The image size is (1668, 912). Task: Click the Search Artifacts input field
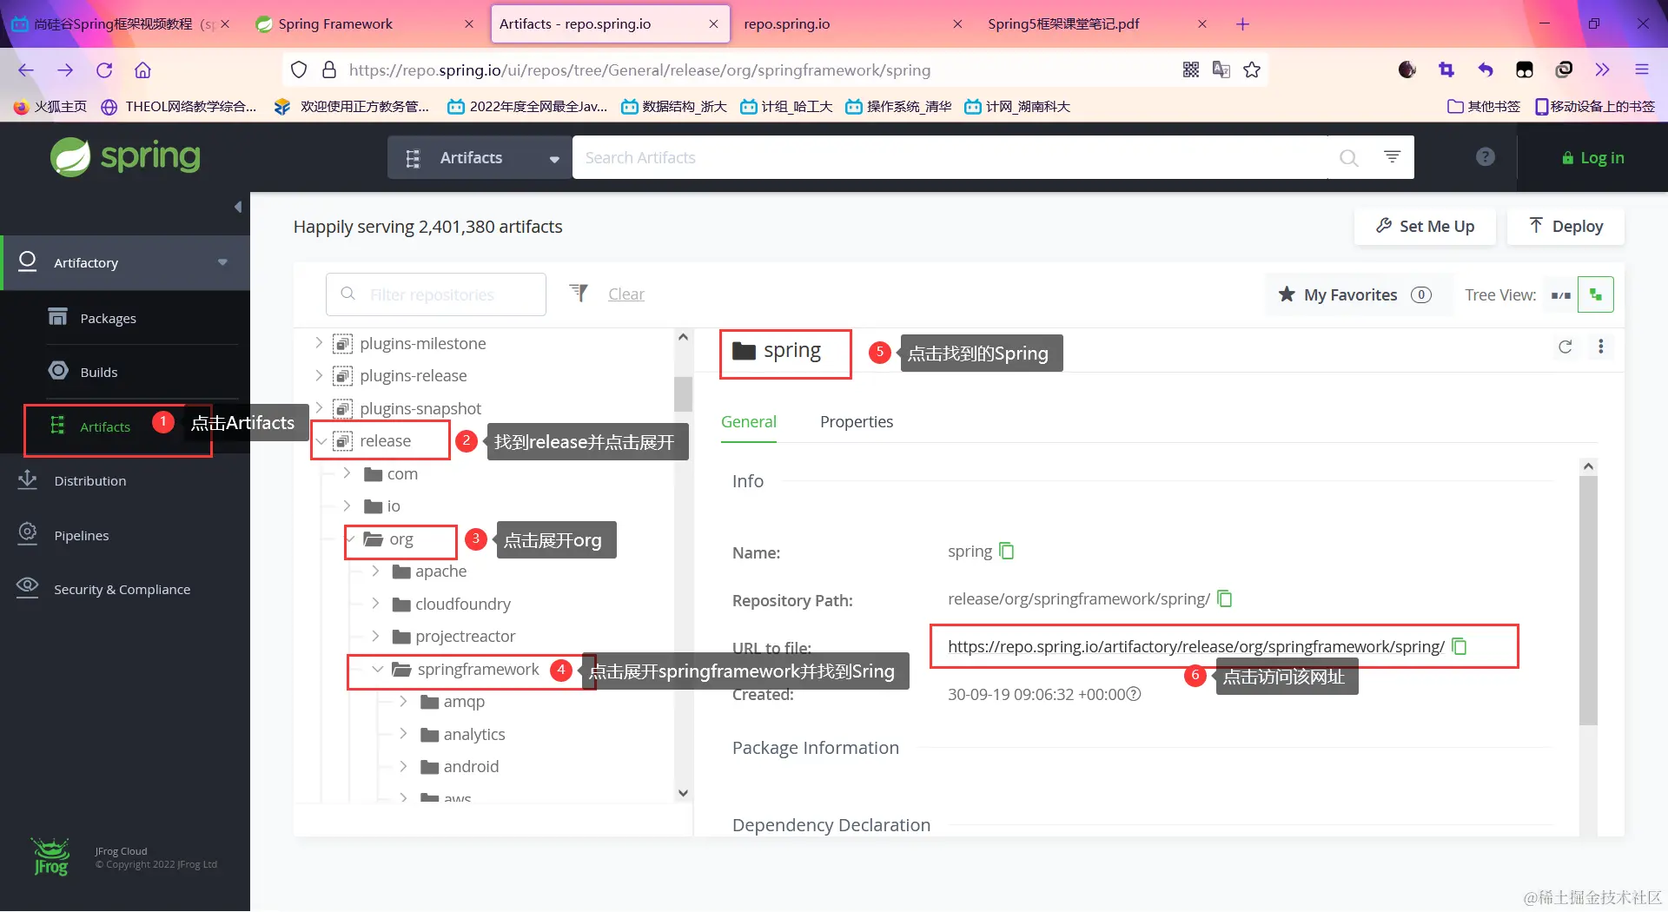tap(951, 158)
